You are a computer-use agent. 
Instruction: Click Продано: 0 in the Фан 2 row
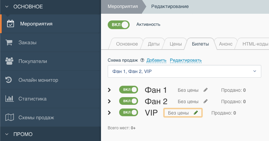[x=233, y=101]
